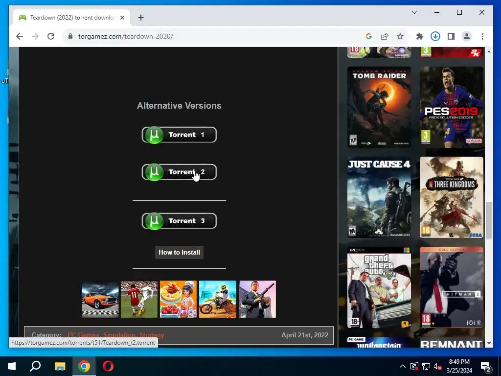
Task: Open the PES 2019 game cover
Action: (x=452, y=107)
